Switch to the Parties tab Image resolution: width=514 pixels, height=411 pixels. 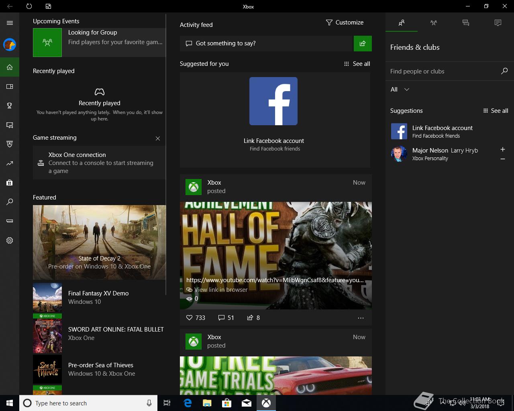[x=434, y=23]
